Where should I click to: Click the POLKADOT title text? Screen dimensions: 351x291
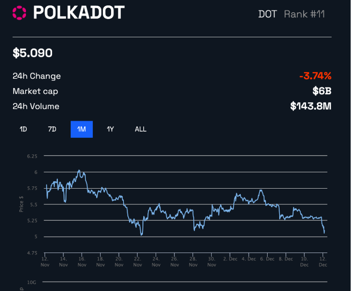pos(79,12)
